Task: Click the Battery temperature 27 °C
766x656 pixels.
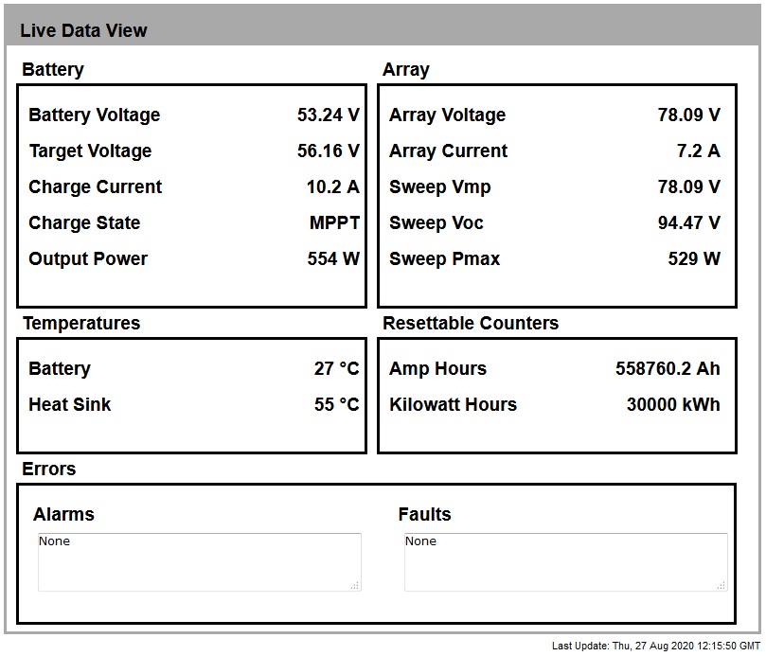Action: [336, 369]
